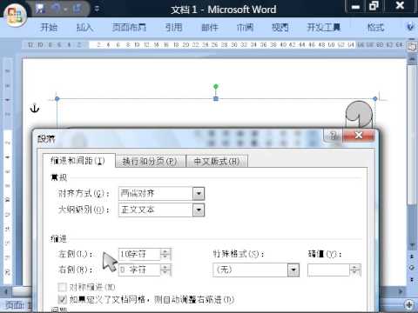Screen dimensions: 418x313
Task: Click the help button in 段落 dialog
Action: pyautogui.click(x=334, y=136)
